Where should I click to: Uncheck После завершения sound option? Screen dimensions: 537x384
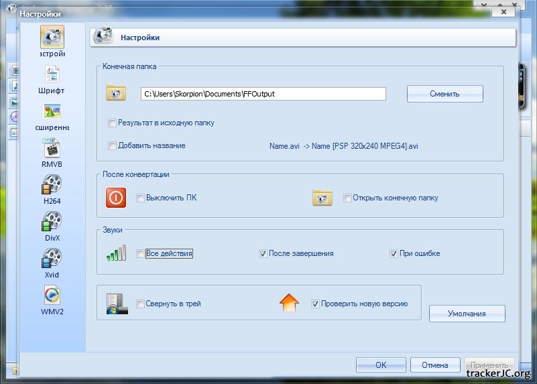(x=263, y=254)
